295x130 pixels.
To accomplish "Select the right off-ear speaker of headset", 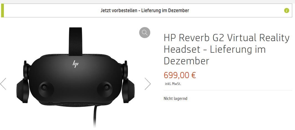I will click(x=128, y=91).
